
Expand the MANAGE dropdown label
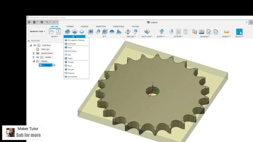click(x=205, y=37)
